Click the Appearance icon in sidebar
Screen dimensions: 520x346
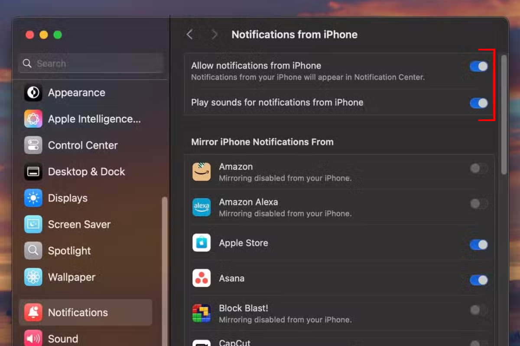pos(33,93)
